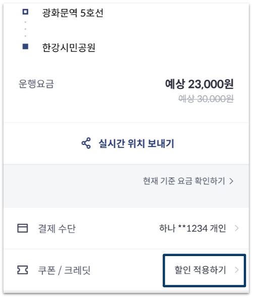Image resolution: width=253 pixels, height=298 pixels.
Task: Select the 하나 **1234 개인 card text
Action: pos(192,228)
